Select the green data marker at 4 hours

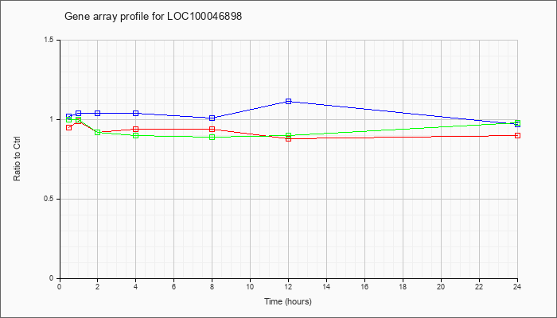pos(136,136)
